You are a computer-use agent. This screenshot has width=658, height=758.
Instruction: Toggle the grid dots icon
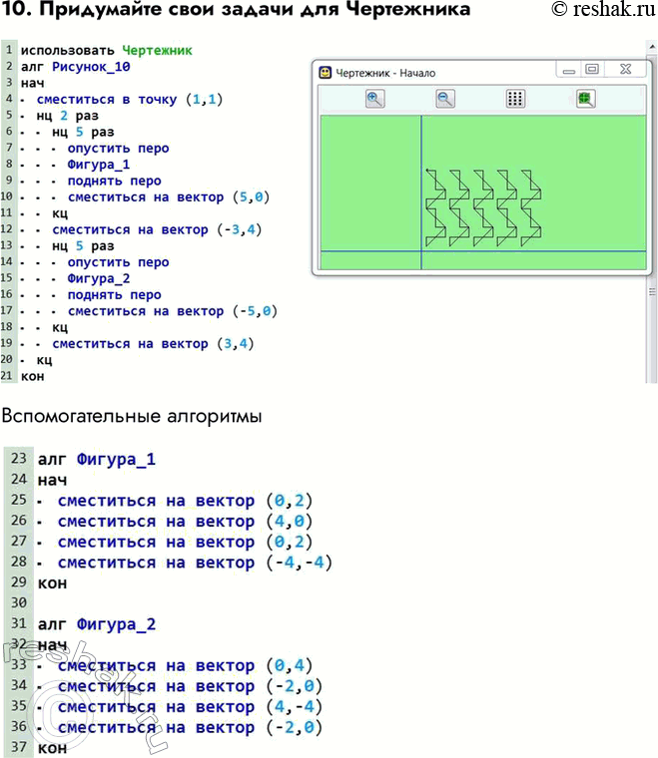[x=515, y=98]
